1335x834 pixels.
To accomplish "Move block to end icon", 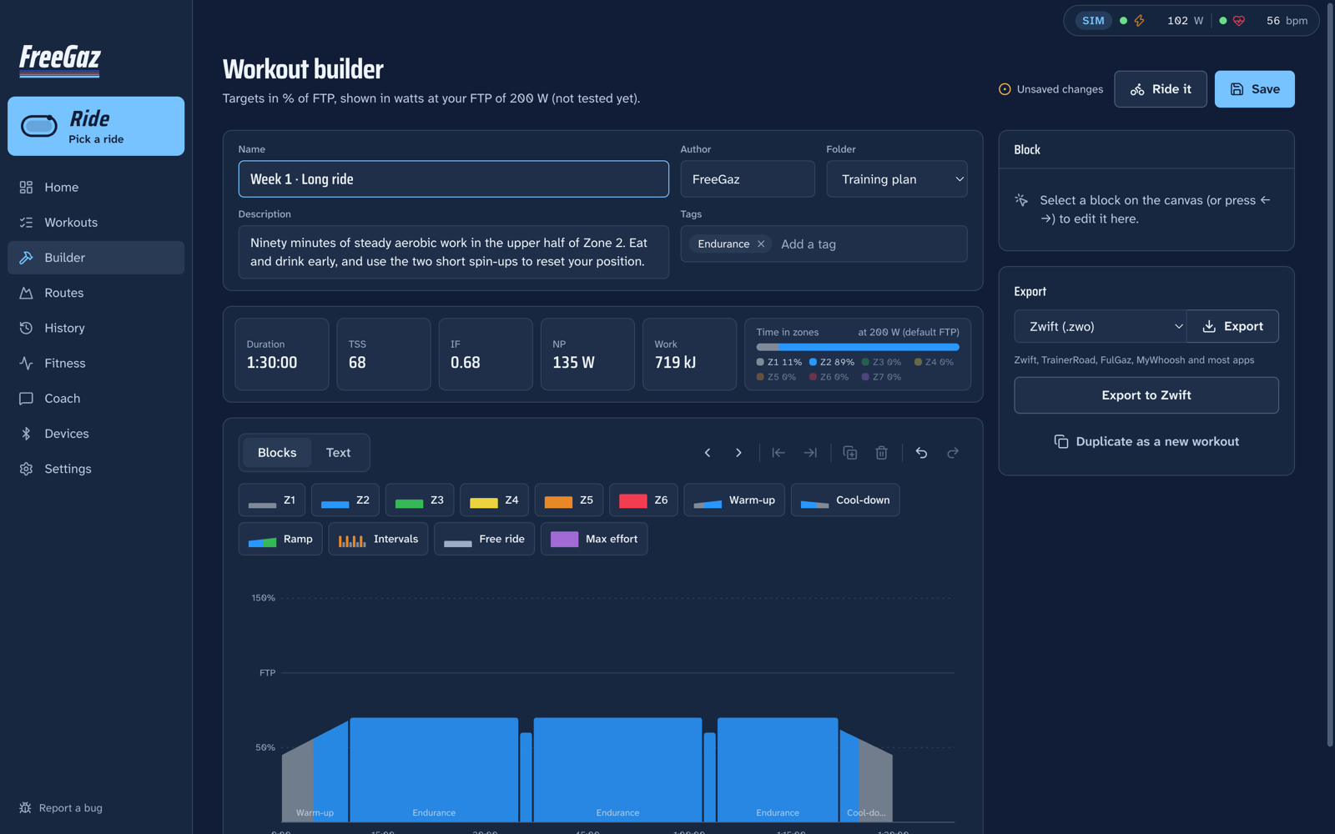I will click(810, 453).
